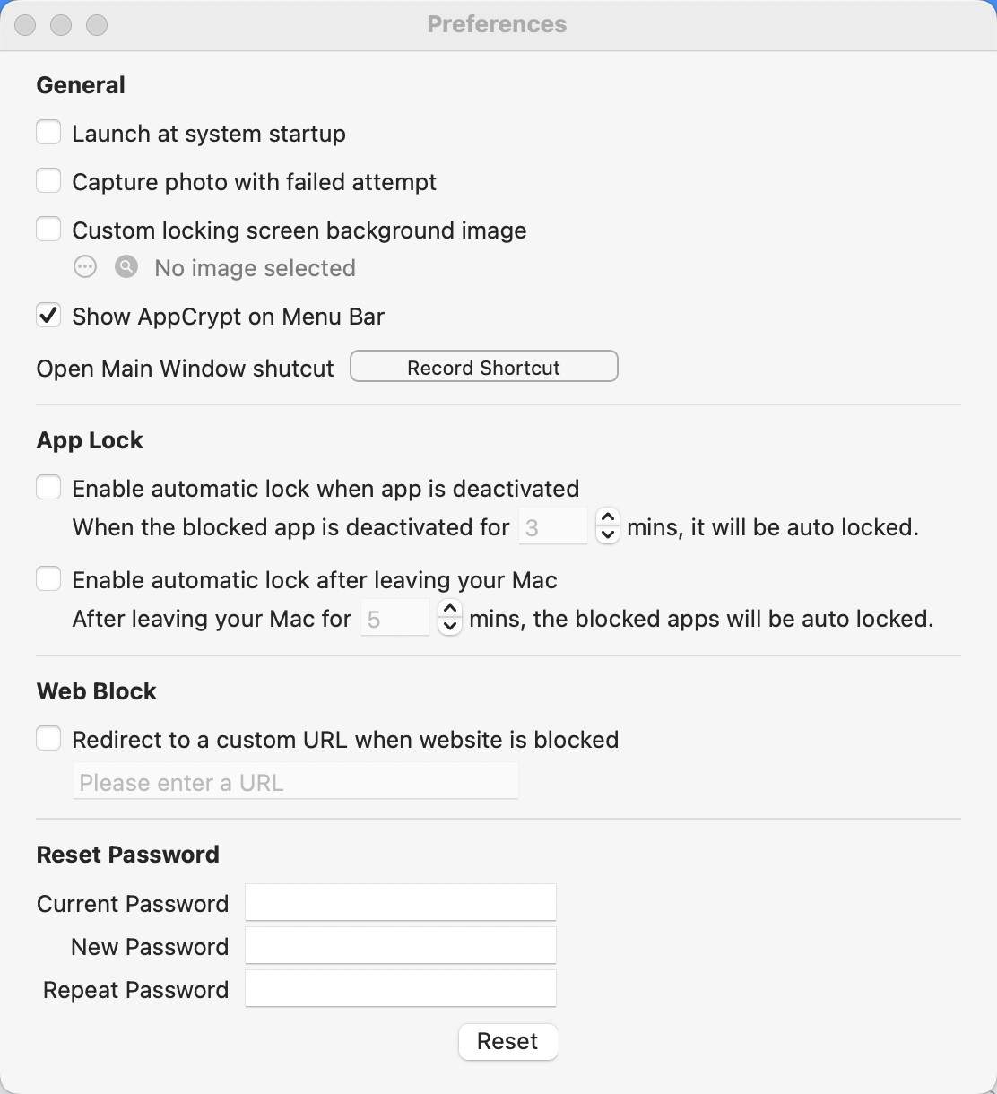997x1094 pixels.
Task: Increase the deactivated-app minutes stepper up arrow
Action: [x=608, y=518]
